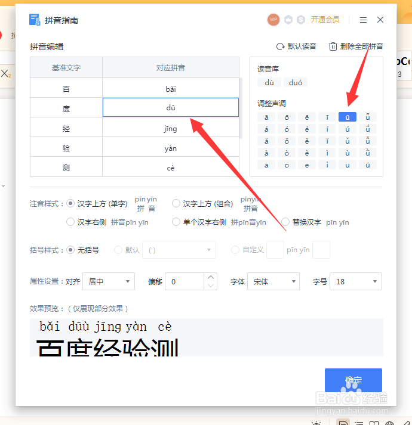This screenshot has width=412, height=425.
Task: Select tone letter ì
Action: click(x=327, y=153)
